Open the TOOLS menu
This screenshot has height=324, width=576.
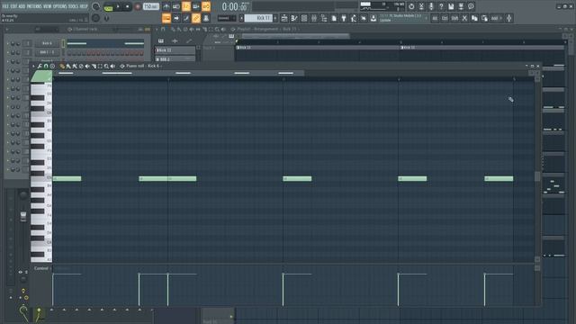[x=73, y=6]
